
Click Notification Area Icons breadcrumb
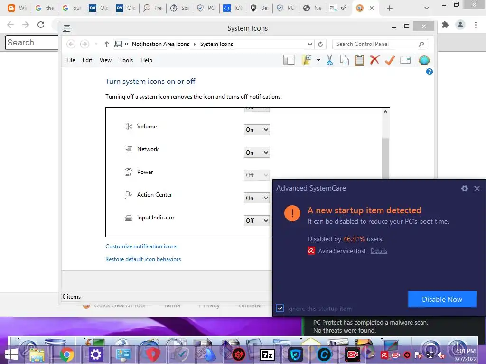point(160,44)
